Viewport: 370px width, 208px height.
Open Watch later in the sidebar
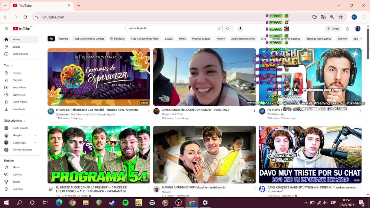tap(20, 95)
